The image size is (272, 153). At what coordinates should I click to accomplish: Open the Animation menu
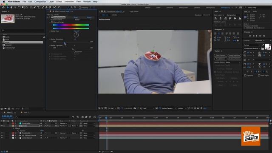(x=69, y=2)
